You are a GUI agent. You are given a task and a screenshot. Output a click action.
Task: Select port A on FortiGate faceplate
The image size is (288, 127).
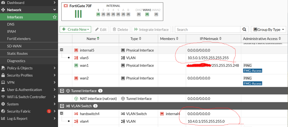coord(123,15)
